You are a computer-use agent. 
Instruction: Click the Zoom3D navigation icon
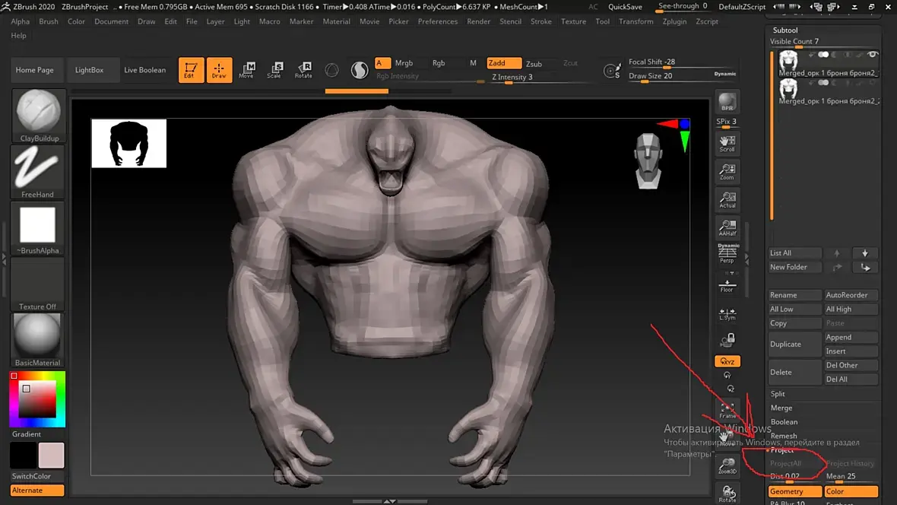(727, 465)
